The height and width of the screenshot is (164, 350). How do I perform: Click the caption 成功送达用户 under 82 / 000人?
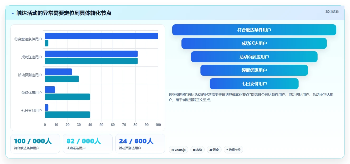pos(76,148)
